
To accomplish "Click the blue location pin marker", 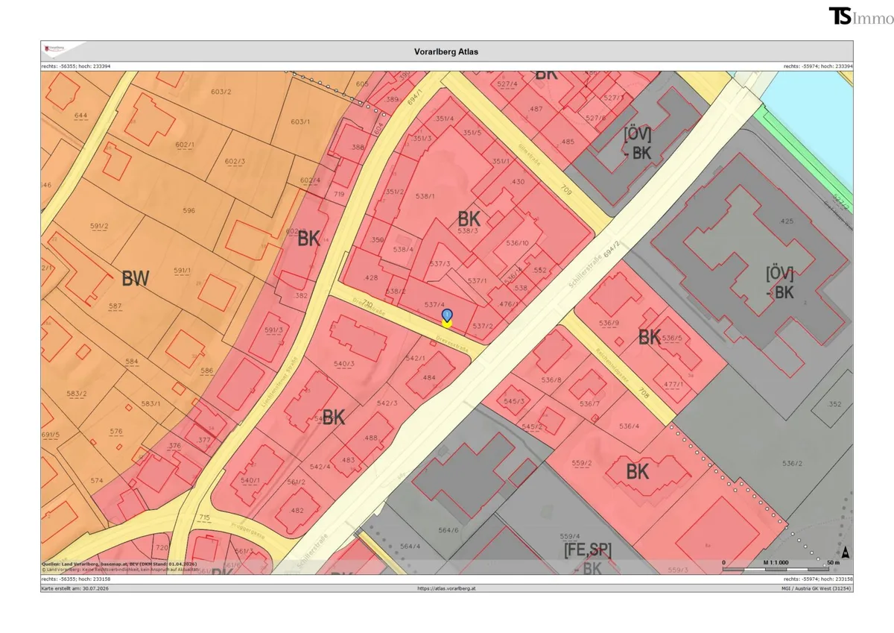I will 447,319.
